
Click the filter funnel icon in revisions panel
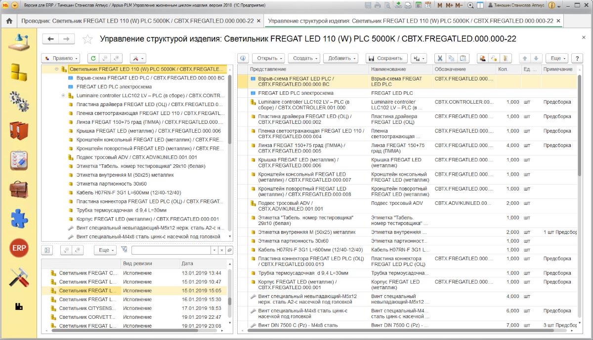tap(124, 250)
